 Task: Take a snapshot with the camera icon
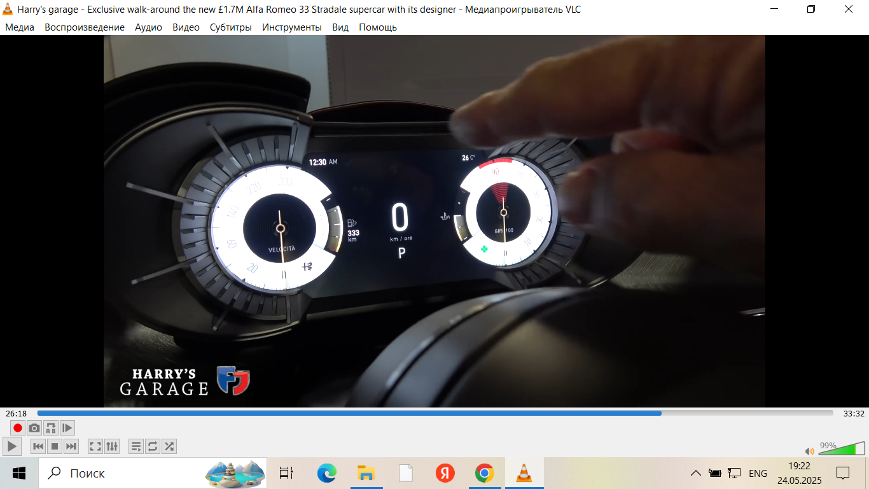pos(34,428)
